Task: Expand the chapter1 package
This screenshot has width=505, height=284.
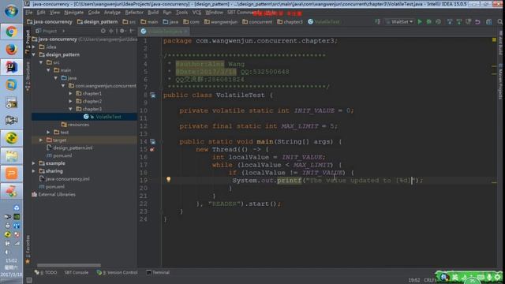Action: coord(70,93)
